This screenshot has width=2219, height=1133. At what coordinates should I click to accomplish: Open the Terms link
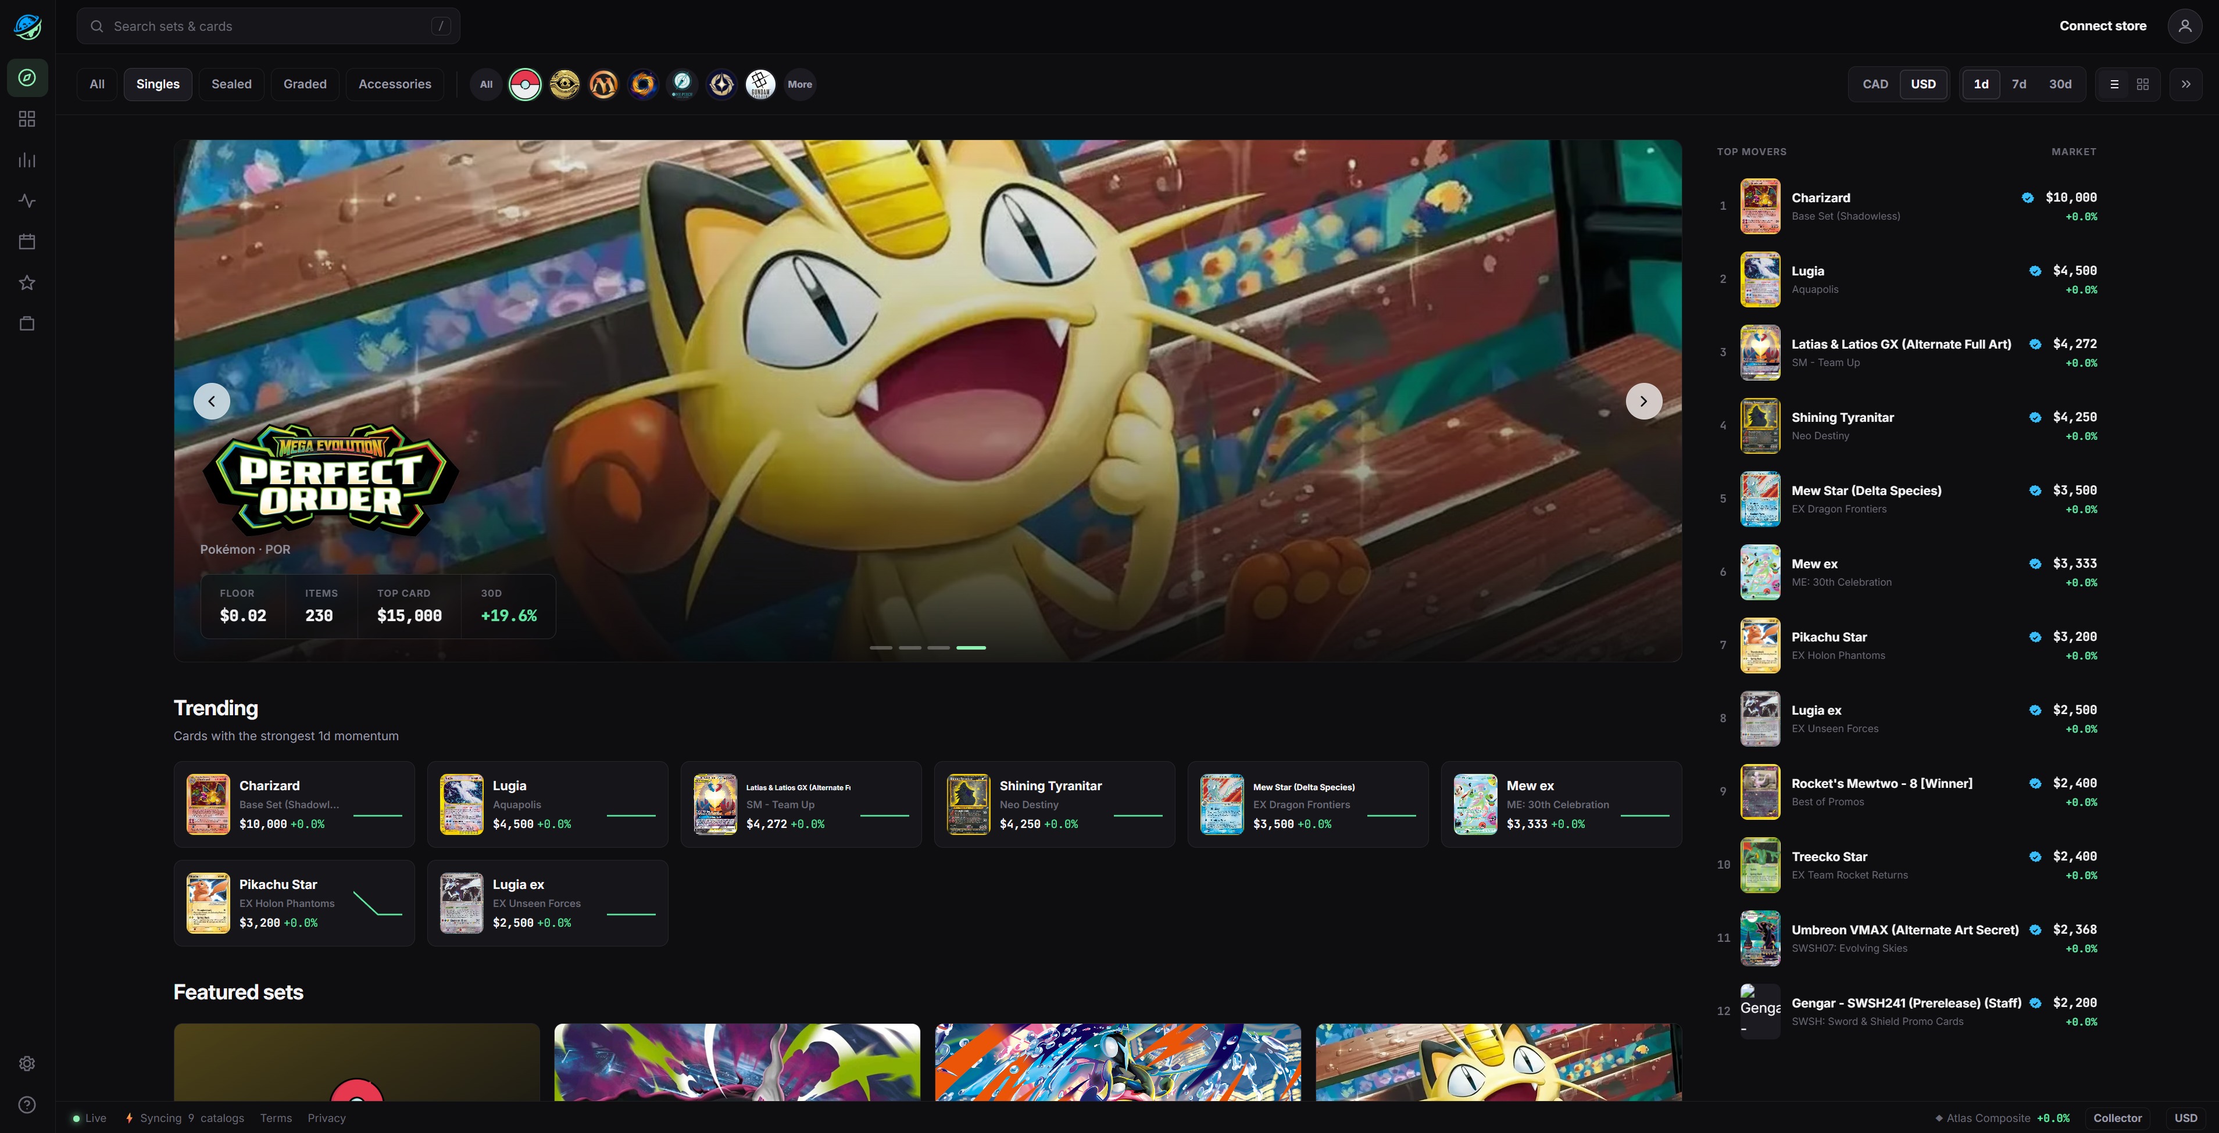277,1118
